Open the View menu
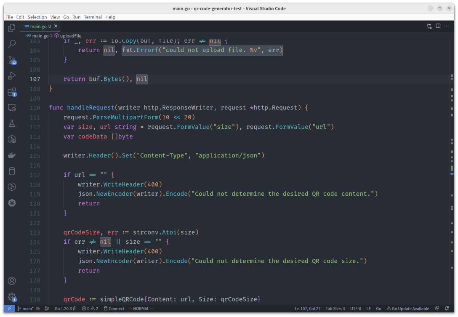458x317 pixels. click(x=55, y=17)
